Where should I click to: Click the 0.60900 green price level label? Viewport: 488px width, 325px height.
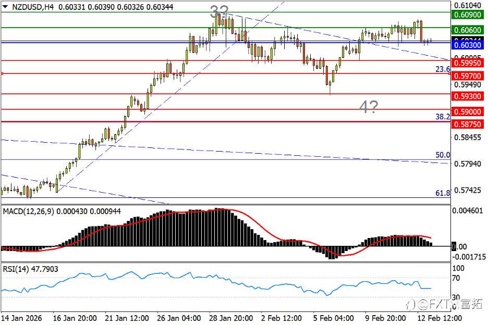click(468, 14)
